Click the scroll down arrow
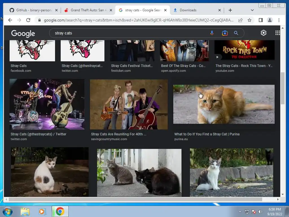Screen dimensions: 289x217 [283, 194]
